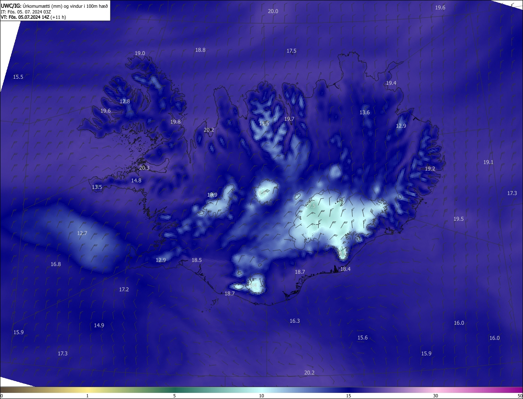
Task: Select the 'IT: Fös. 05. 07. 2024 03Z' line
Action: pos(26,11)
